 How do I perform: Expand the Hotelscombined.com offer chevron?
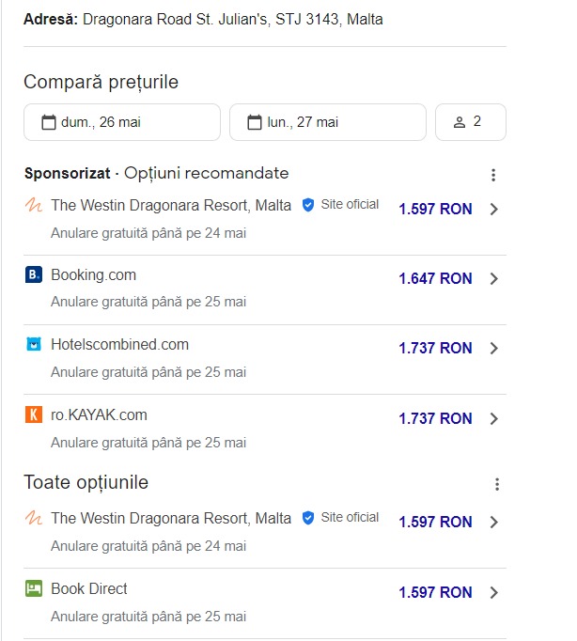(494, 349)
